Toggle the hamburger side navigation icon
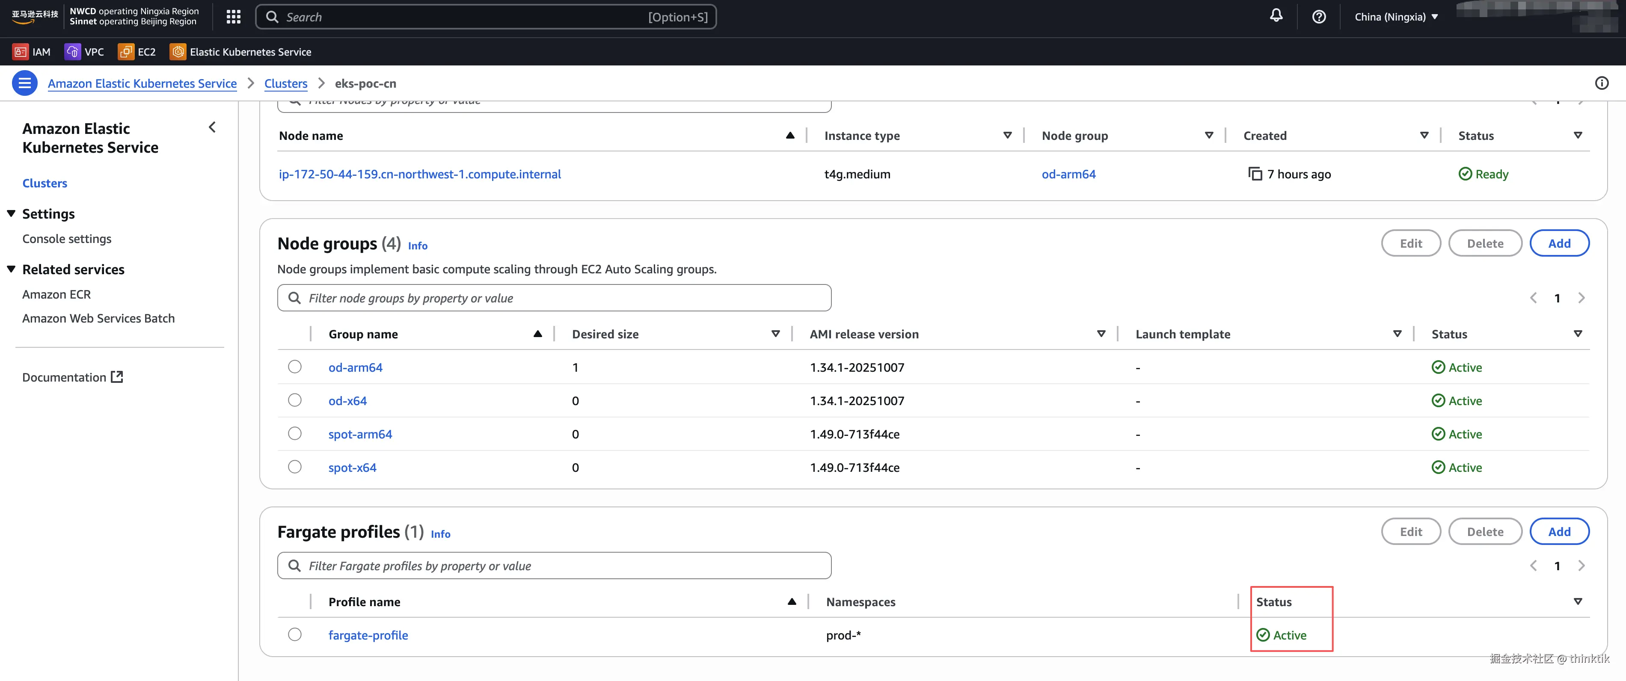The image size is (1626, 681). point(25,83)
